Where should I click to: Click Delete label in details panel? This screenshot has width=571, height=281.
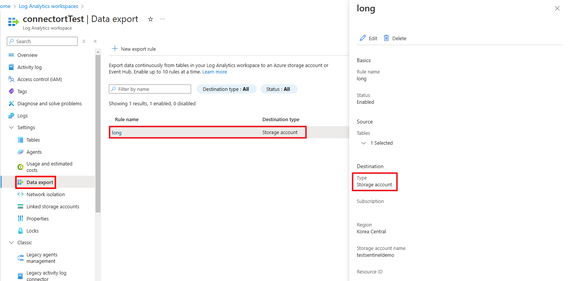click(399, 38)
